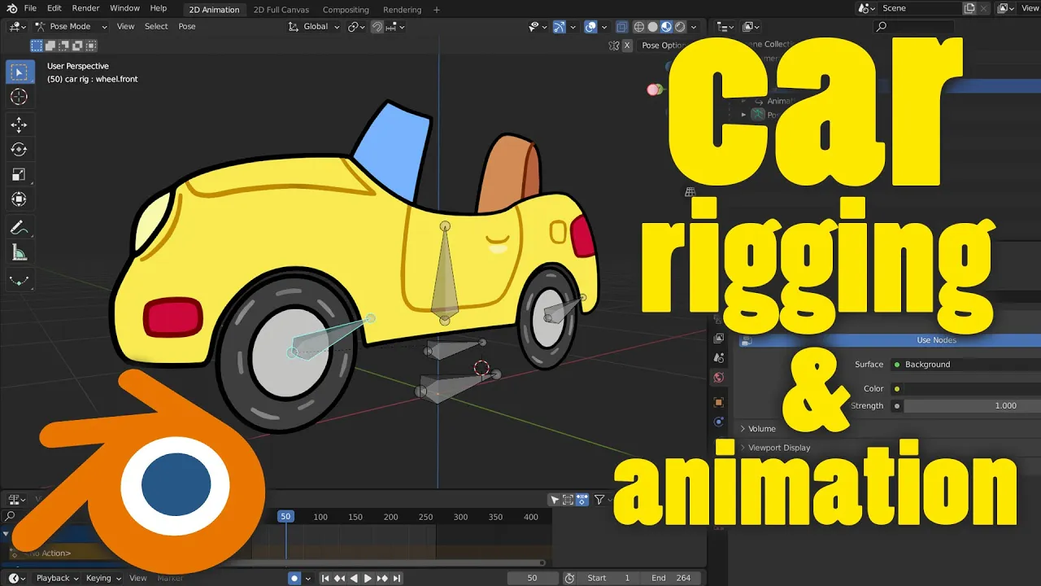Click the timeline horizontal scrollbar
Image resolution: width=1041 pixels, height=586 pixels.
tap(399, 562)
